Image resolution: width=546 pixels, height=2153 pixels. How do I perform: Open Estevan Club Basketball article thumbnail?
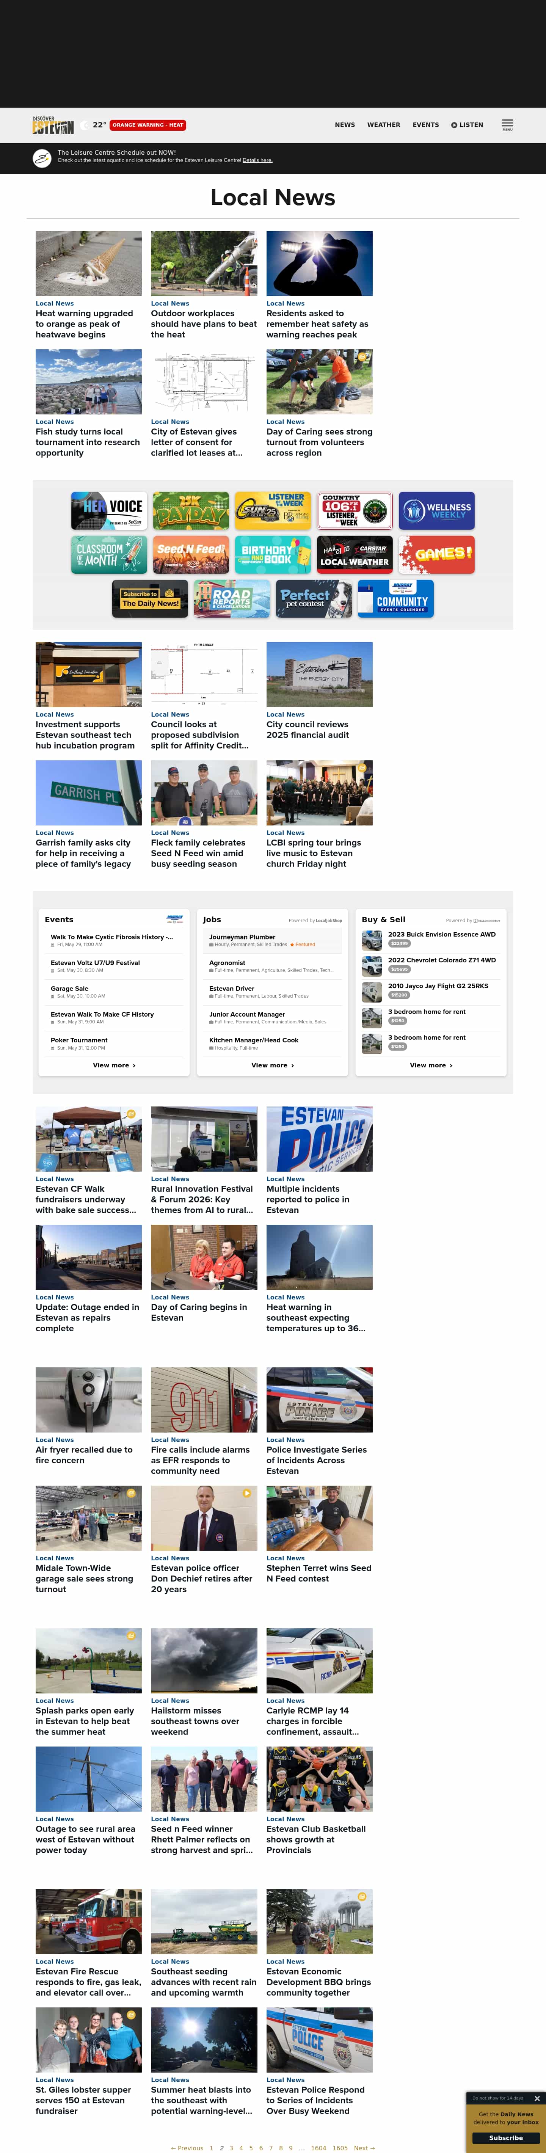click(x=319, y=1779)
